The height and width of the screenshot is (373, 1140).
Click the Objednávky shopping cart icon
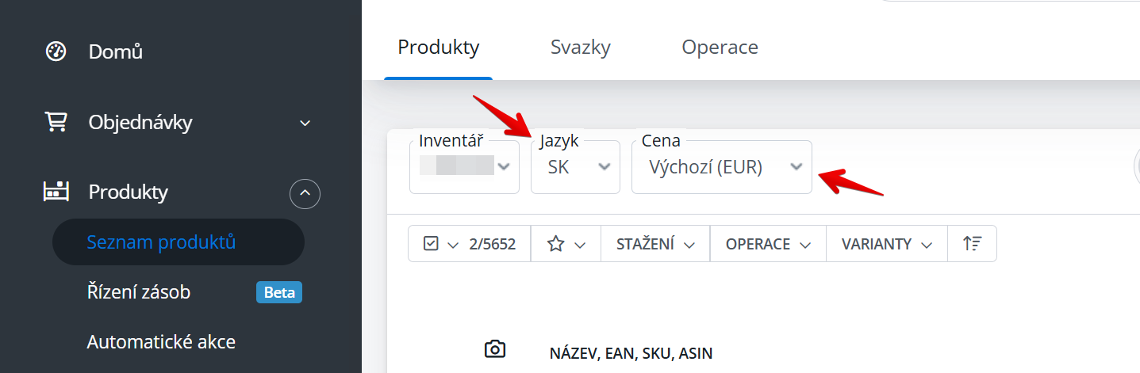pos(56,122)
